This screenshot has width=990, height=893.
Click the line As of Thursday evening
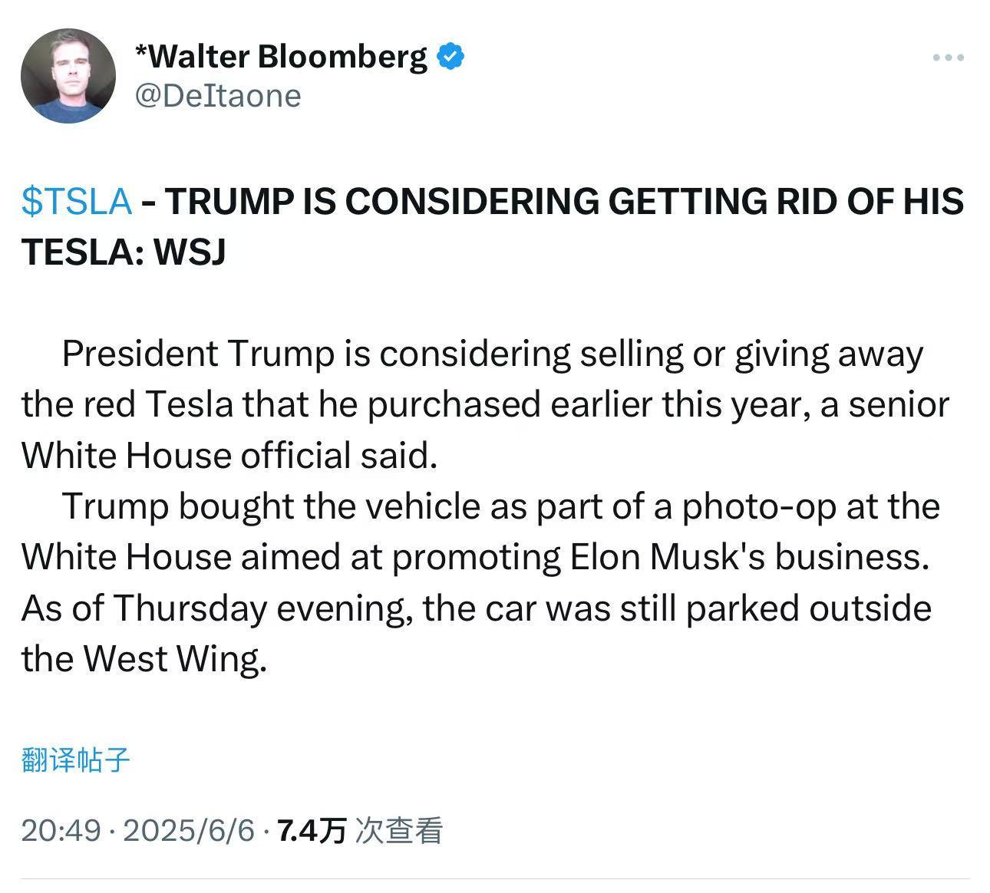(x=477, y=608)
